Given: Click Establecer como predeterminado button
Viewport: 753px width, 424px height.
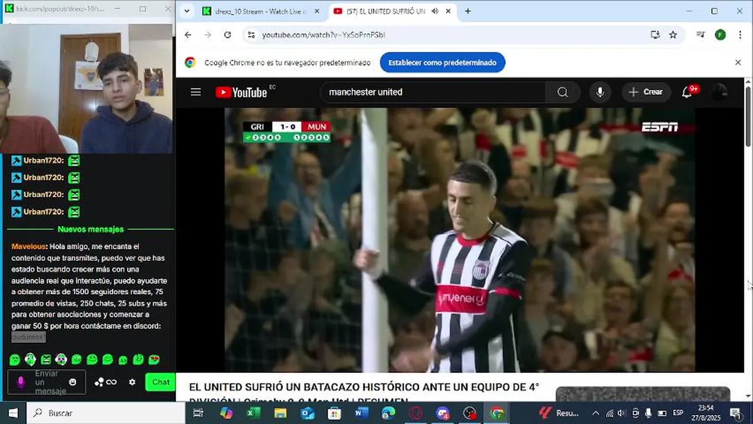Looking at the screenshot, I should 442,62.
